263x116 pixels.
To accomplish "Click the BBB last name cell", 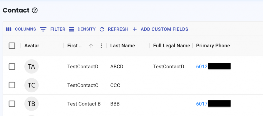I will pos(115,104).
